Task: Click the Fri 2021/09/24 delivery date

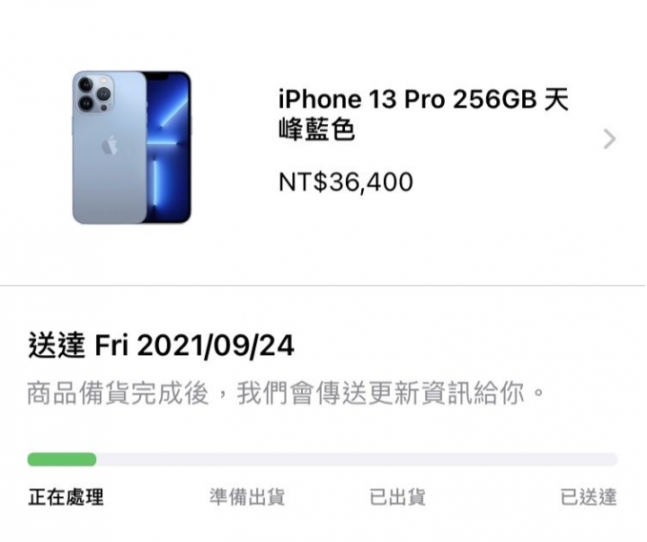Action: pos(194,345)
